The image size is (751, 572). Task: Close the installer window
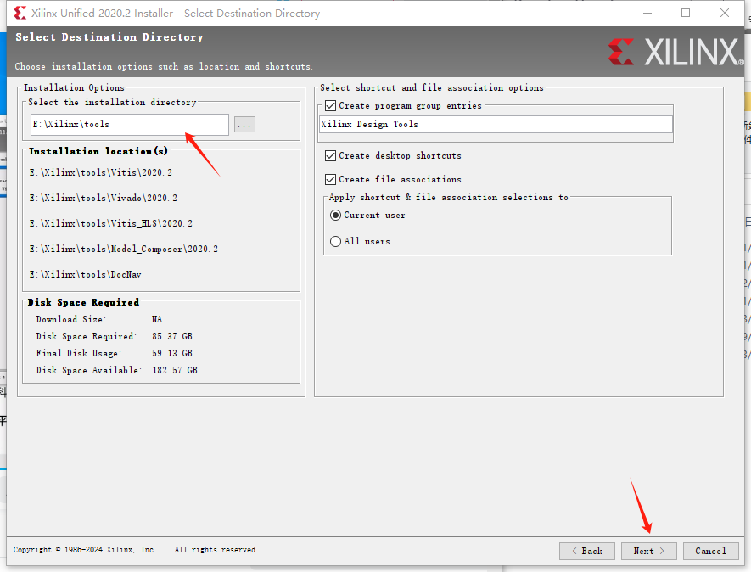[725, 13]
